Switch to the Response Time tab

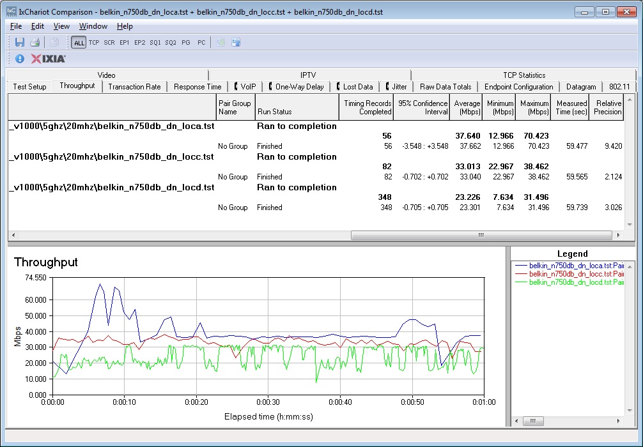point(198,86)
